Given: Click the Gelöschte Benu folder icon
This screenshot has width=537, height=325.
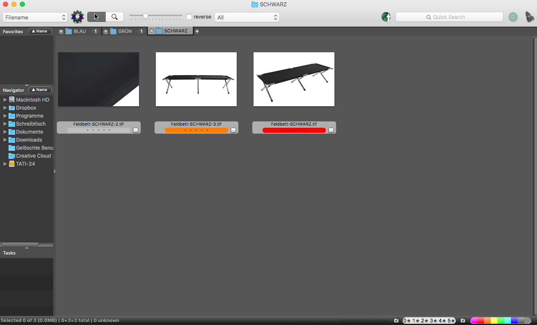Looking at the screenshot, I should [x=12, y=148].
